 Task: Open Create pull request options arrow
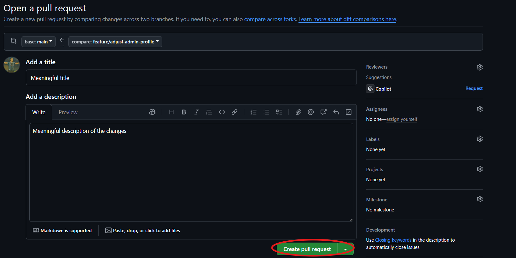click(345, 249)
